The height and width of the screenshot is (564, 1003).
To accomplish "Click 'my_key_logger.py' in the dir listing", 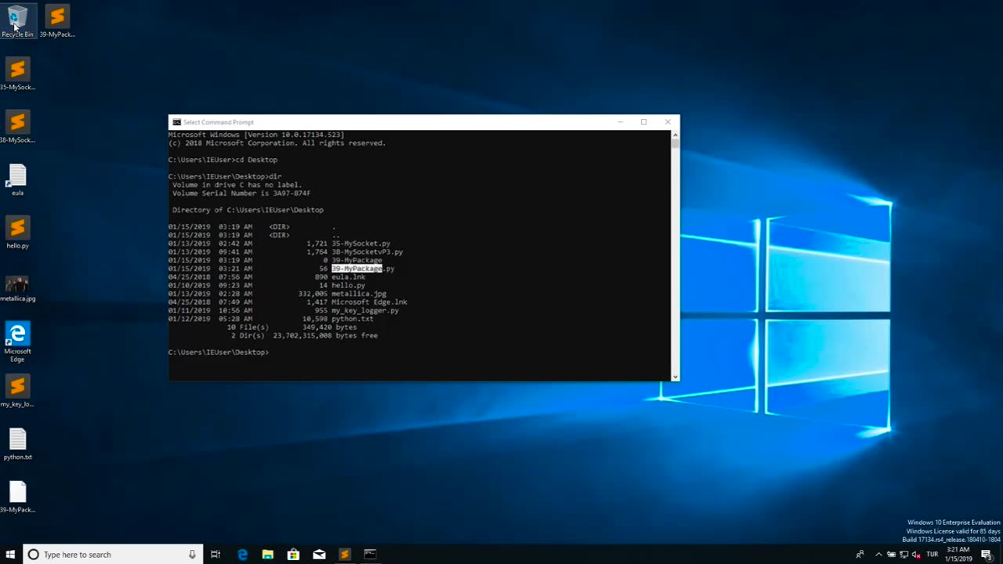I will (365, 311).
